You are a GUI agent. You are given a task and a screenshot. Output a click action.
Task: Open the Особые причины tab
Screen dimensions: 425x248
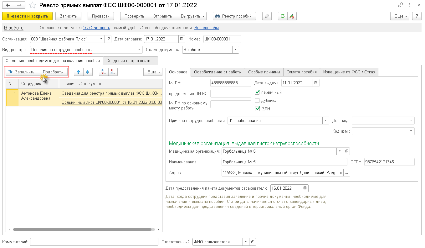(x=264, y=72)
